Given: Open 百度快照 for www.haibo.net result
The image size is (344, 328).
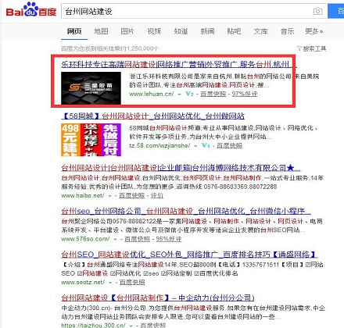Looking at the screenshot, I should pos(131,195).
